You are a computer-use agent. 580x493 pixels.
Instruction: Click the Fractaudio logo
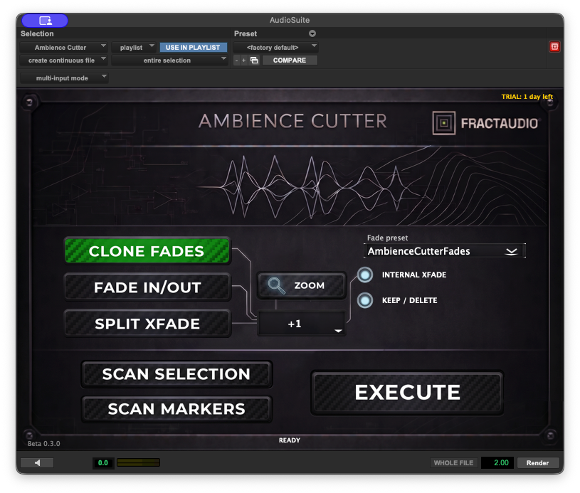pos(486,123)
